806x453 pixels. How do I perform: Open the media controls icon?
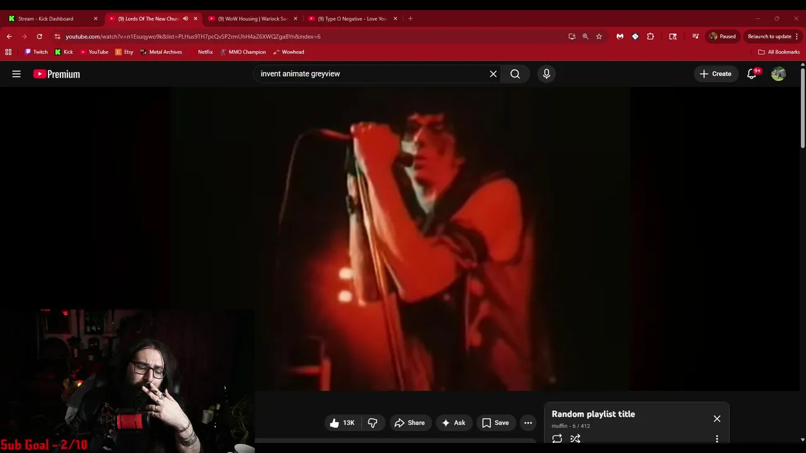pos(695,36)
